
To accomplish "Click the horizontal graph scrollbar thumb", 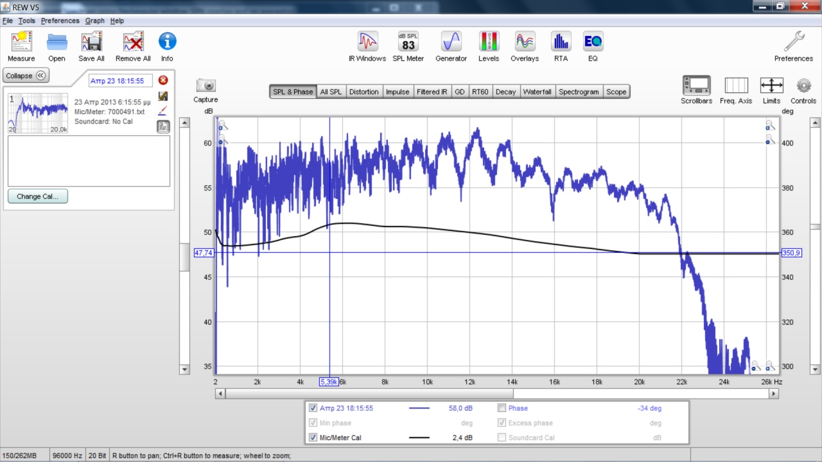I will coord(369,393).
